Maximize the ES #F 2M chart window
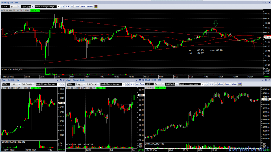271x152 pixels. point(266,80)
